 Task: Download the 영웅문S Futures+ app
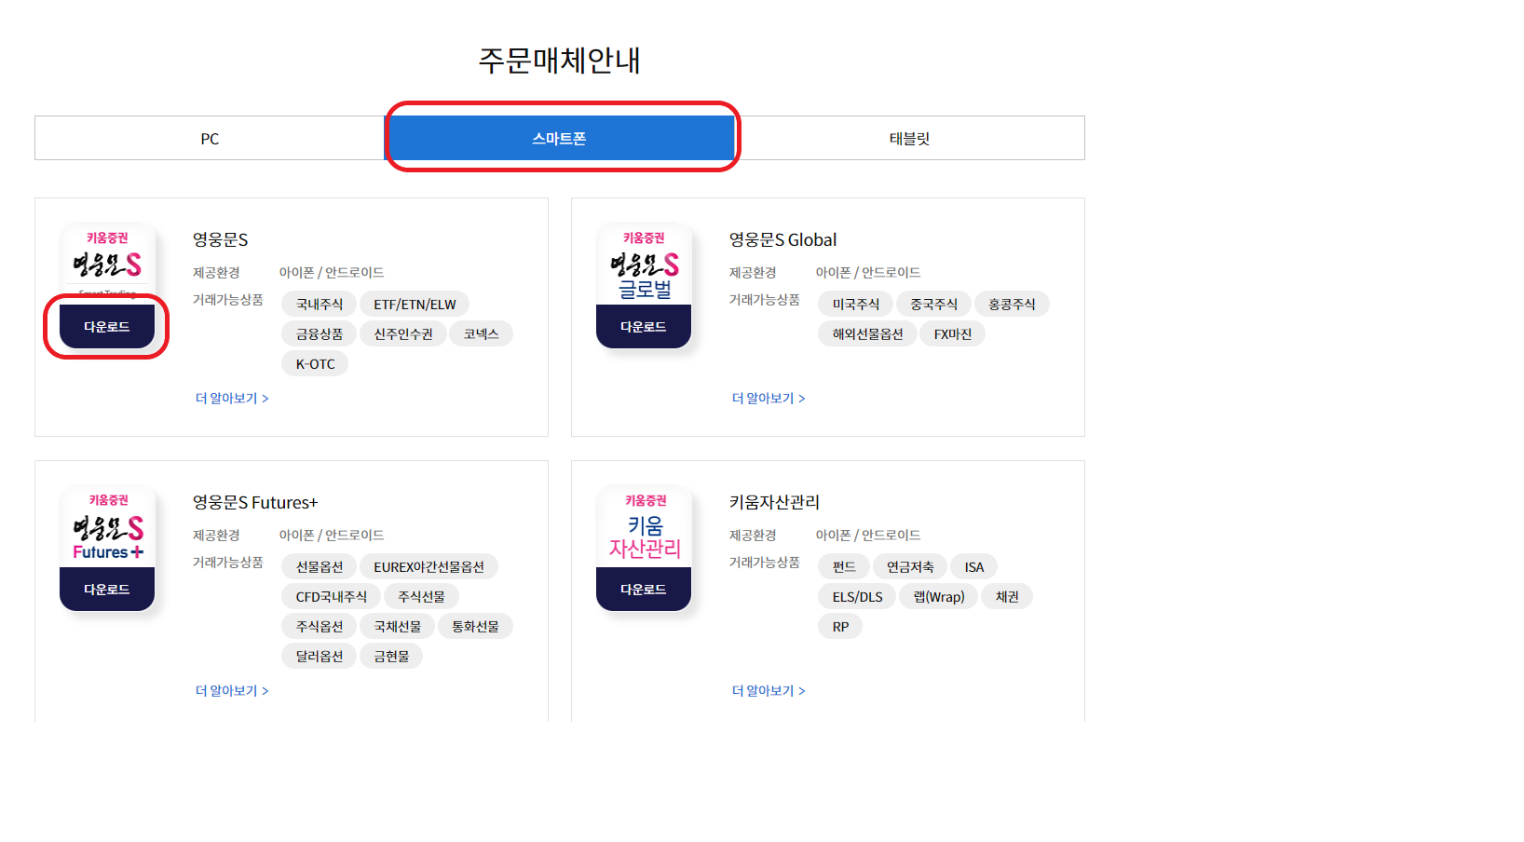coord(107,590)
